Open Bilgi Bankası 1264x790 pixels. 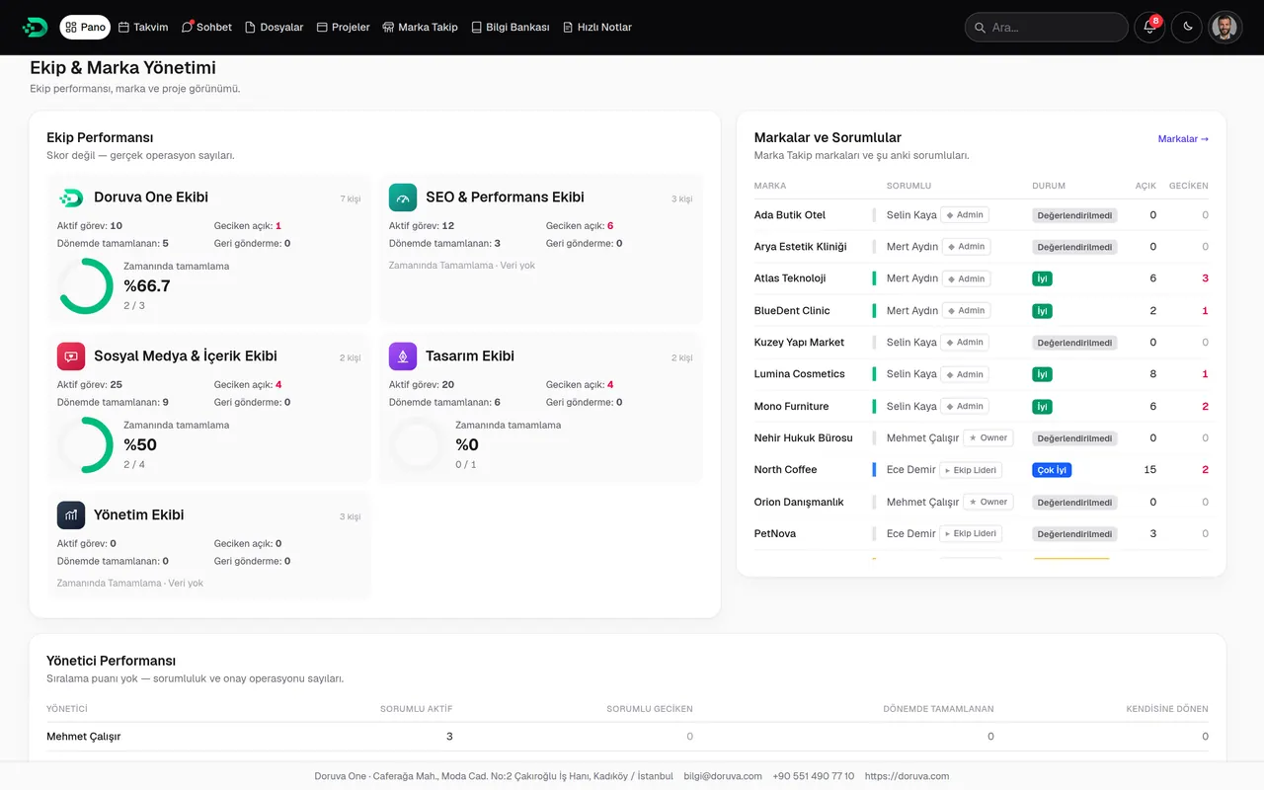pyautogui.click(x=510, y=27)
